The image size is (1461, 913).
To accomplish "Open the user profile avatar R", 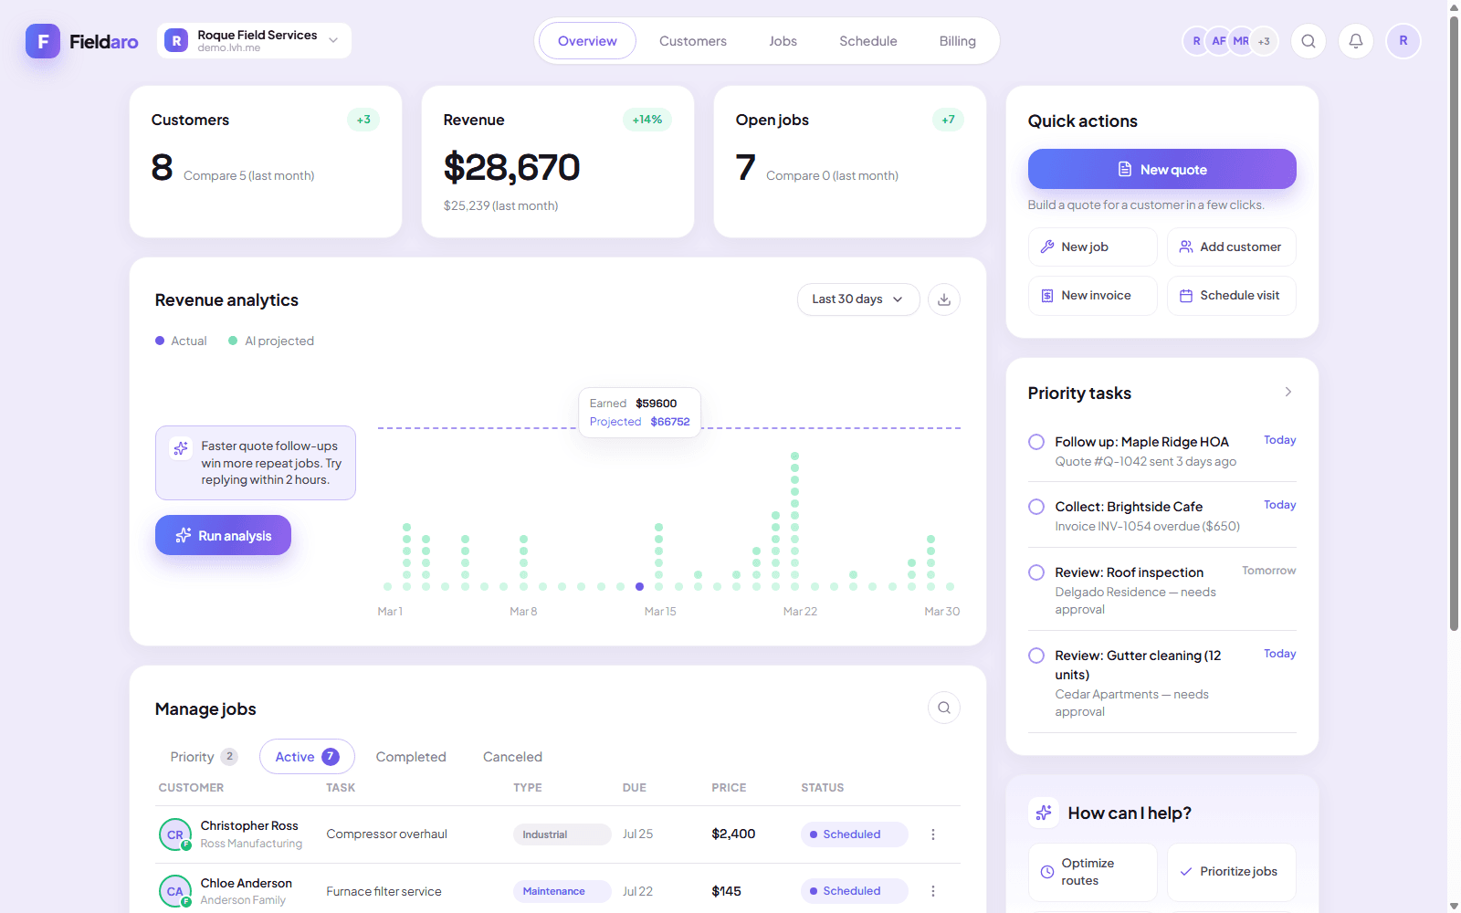I will tap(1403, 41).
